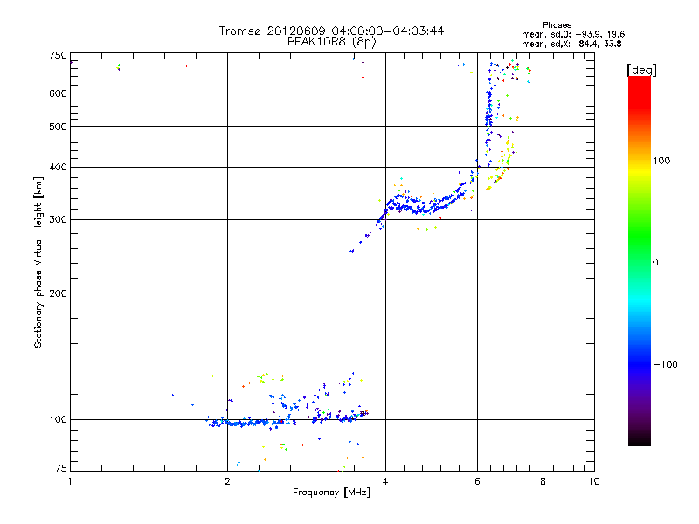699x524 pixels.
Task: Click the x-axis tick label '10'
Action: (594, 481)
